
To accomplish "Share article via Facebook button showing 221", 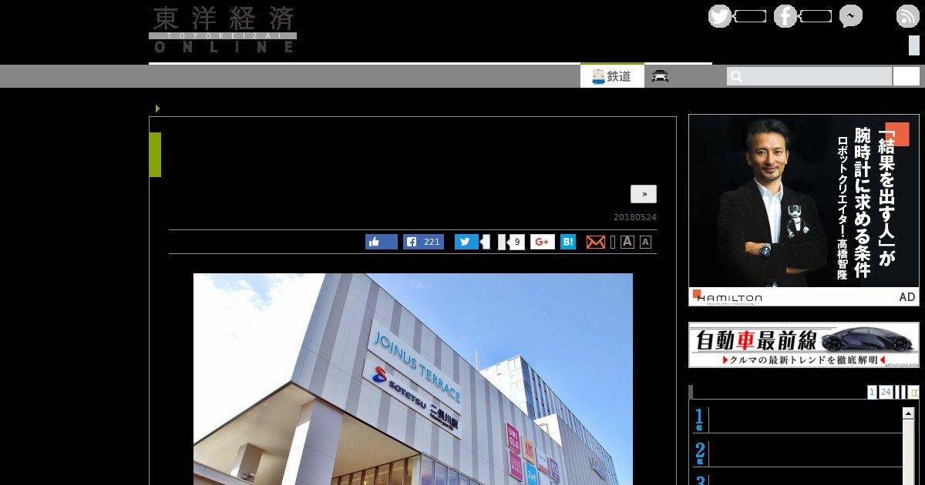I will pyautogui.click(x=423, y=242).
